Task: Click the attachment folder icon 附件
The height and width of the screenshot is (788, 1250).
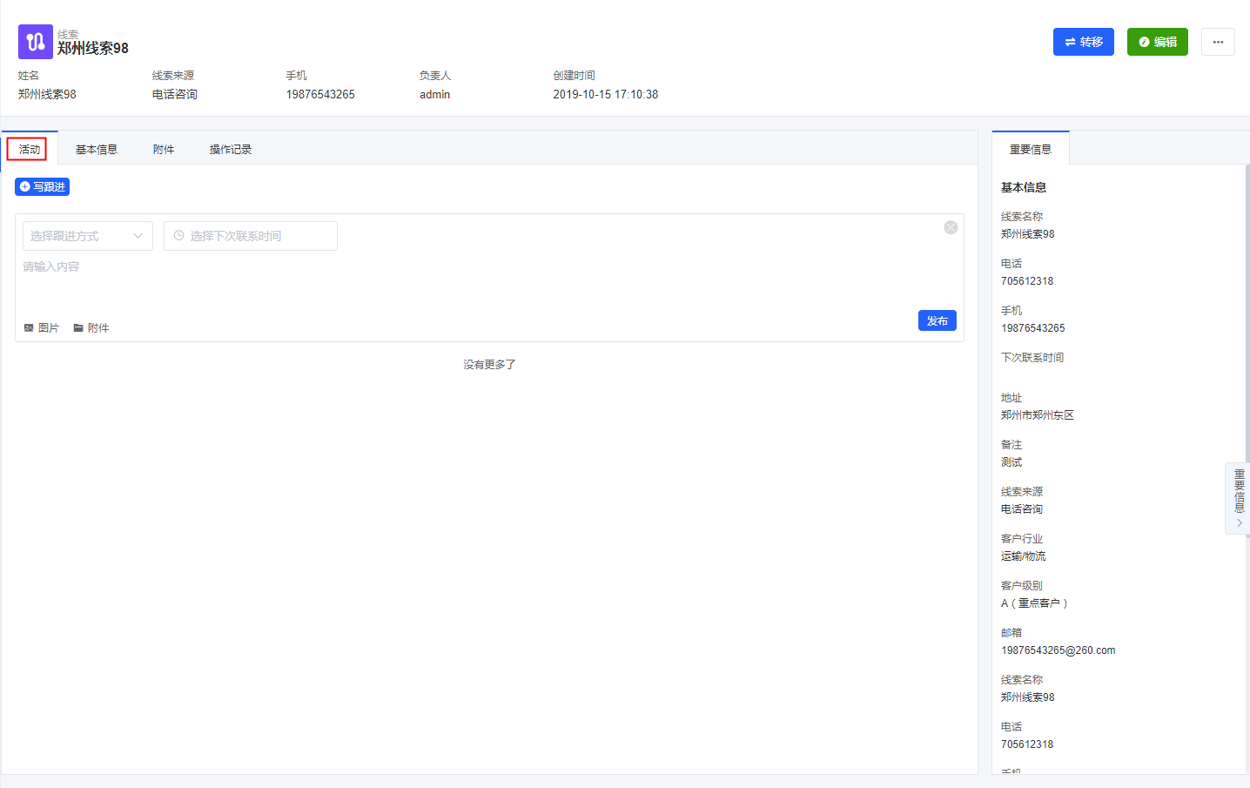Action: click(x=78, y=328)
